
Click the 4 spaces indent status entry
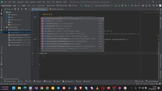click(152, 84)
